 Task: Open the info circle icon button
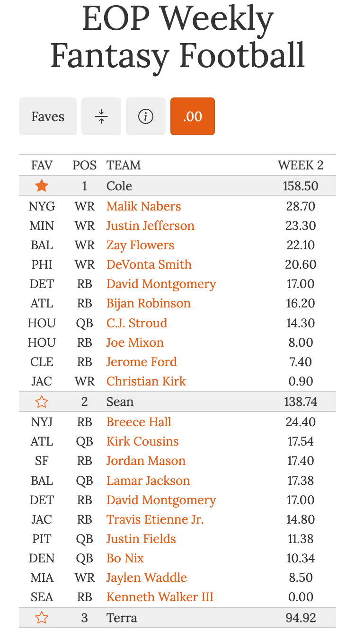[146, 116]
